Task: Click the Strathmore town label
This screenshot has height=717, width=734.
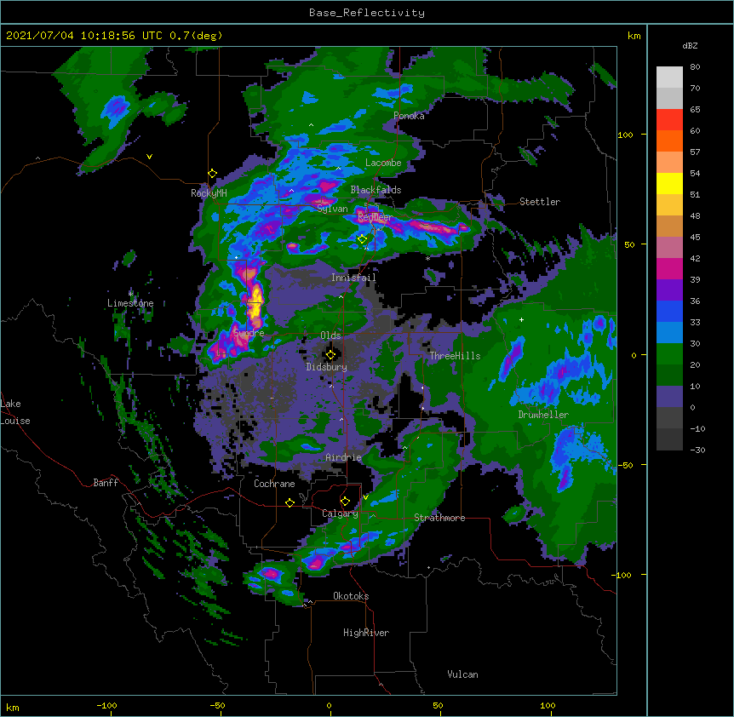Action: 439,518
